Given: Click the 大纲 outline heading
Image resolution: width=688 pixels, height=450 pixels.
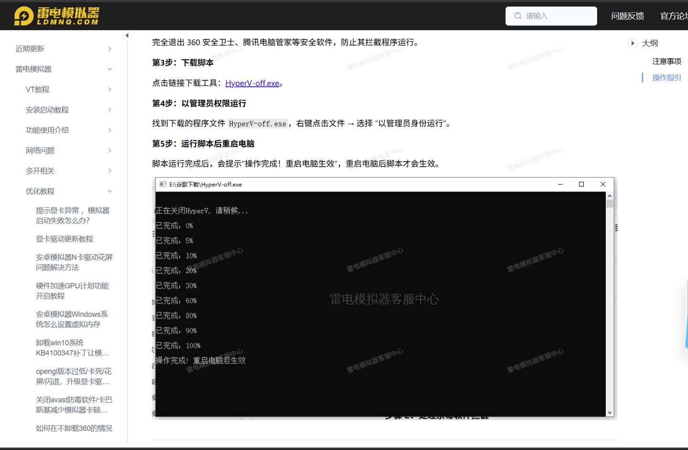Looking at the screenshot, I should pos(650,43).
